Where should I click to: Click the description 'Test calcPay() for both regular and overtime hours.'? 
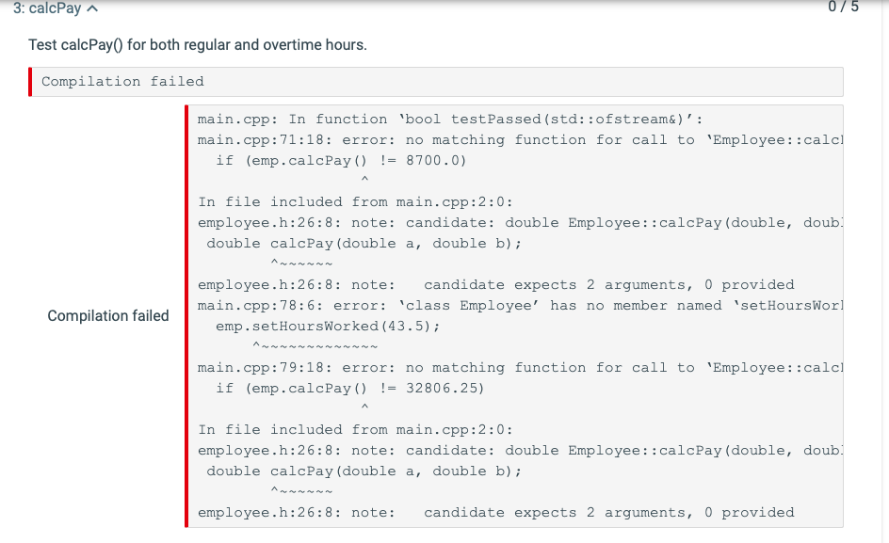click(198, 45)
